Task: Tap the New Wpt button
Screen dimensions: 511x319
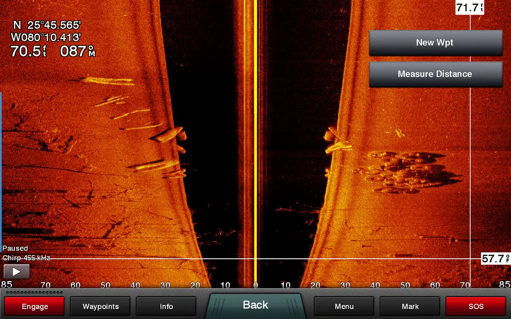Action: (x=435, y=43)
